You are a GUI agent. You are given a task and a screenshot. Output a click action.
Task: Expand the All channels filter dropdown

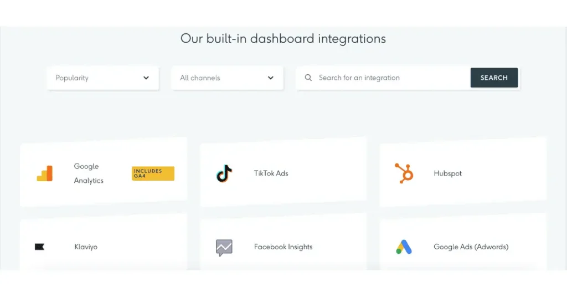tap(227, 78)
